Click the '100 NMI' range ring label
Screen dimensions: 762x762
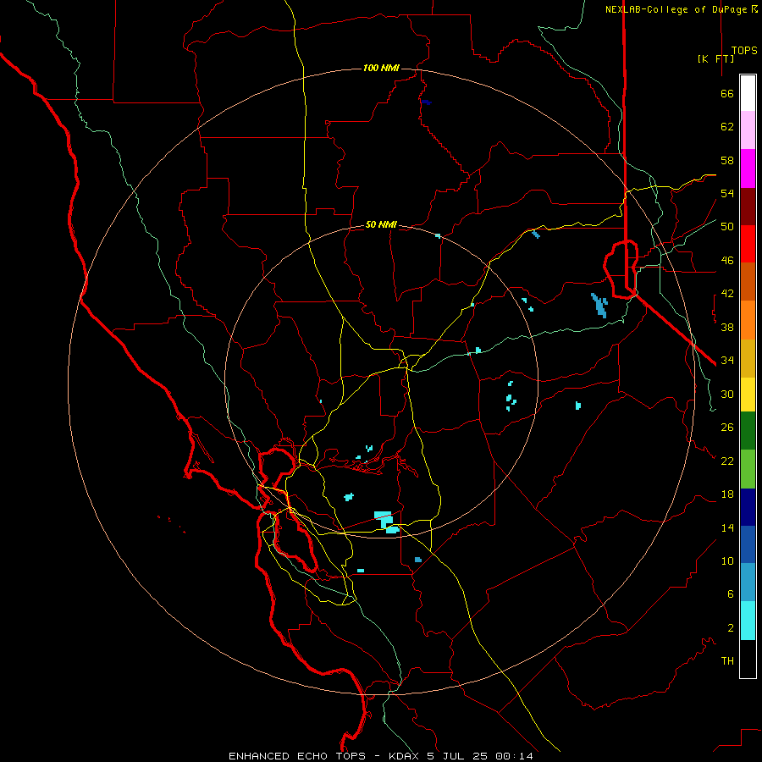tap(381, 68)
